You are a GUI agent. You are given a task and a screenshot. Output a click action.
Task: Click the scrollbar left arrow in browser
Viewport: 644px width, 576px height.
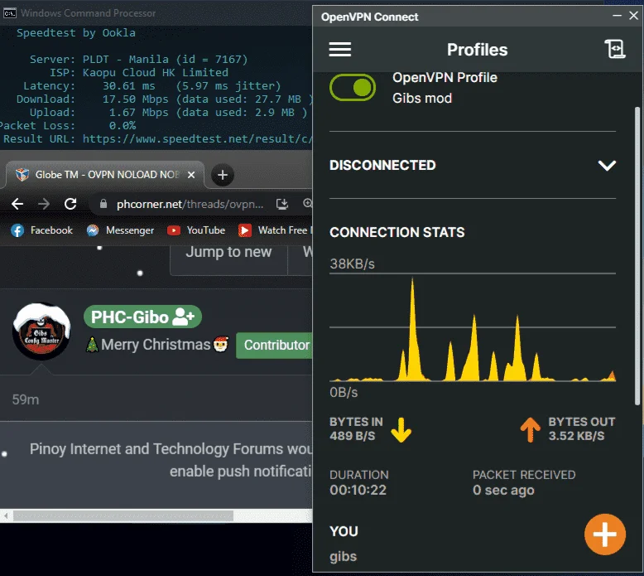point(5,515)
